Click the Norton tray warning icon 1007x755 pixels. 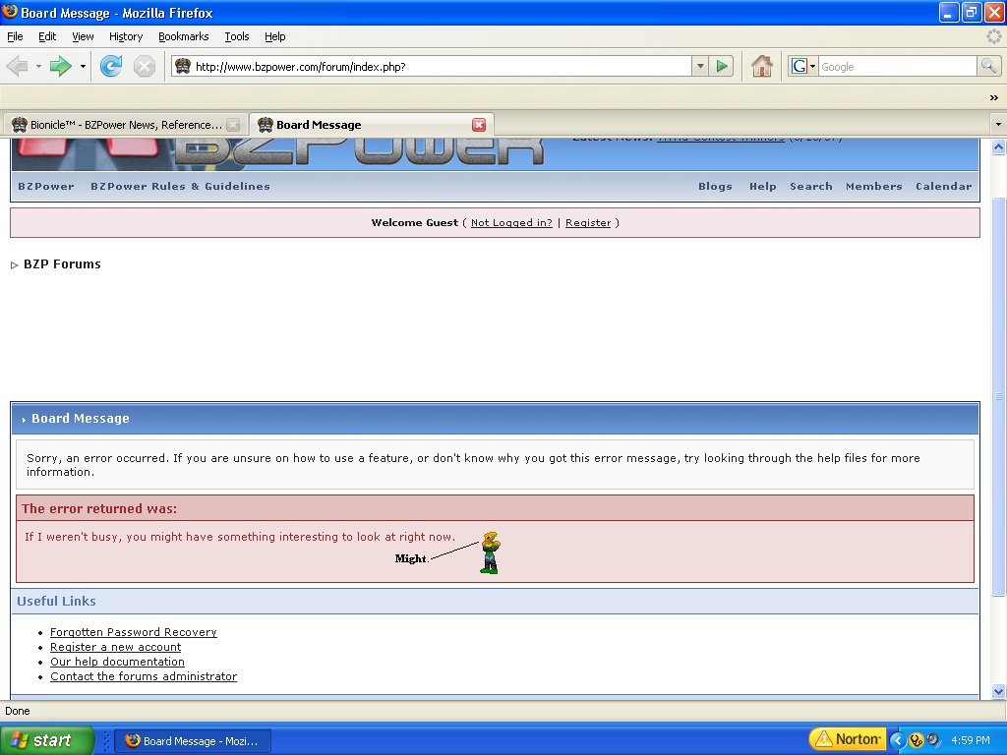tap(847, 739)
